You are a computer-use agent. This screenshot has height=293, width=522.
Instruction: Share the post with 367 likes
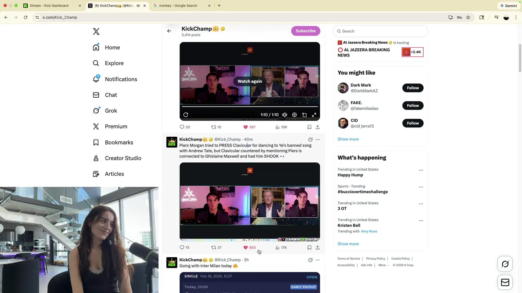point(318,127)
